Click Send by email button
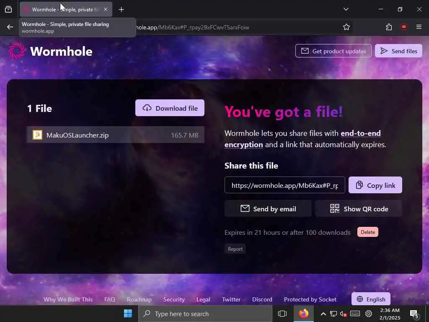Image resolution: width=429 pixels, height=322 pixels. tap(268, 209)
